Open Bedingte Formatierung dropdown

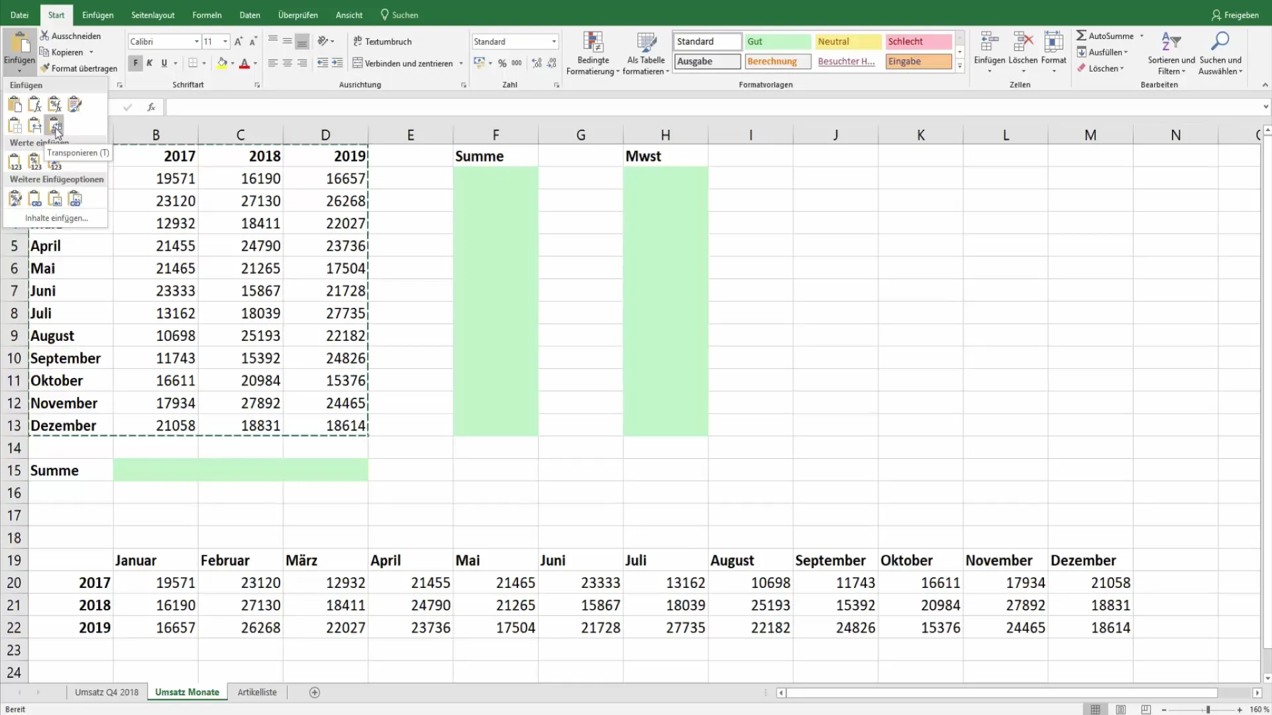[593, 52]
